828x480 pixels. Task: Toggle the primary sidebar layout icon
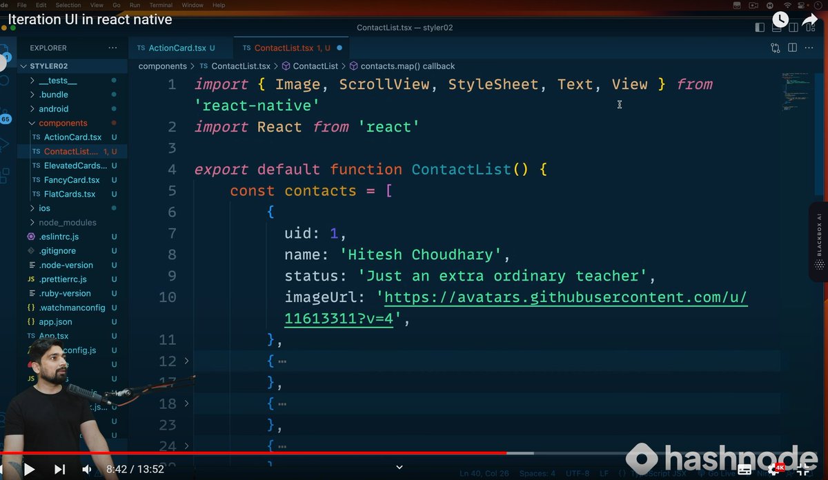[760, 28]
